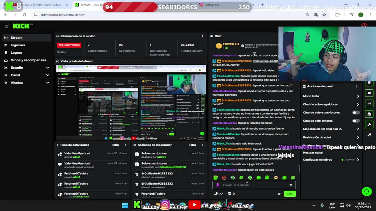The height and width of the screenshot is (211, 376).
Task: Open three-dot menu of Acciones de moderador
Action: point(202,145)
